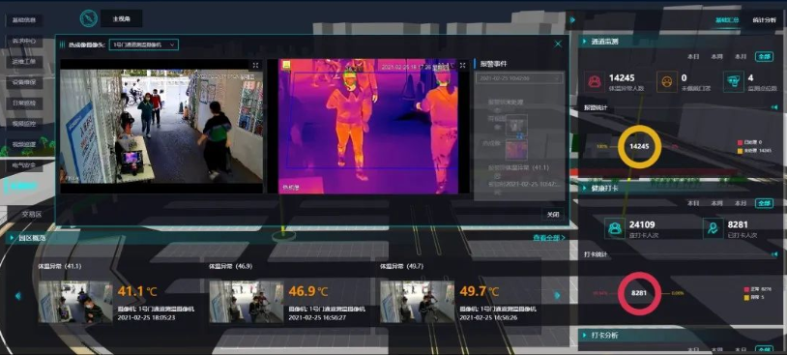Click the yellow 未处理 14245 legend swatch
Screen dimensions: 787x355
click(740, 150)
